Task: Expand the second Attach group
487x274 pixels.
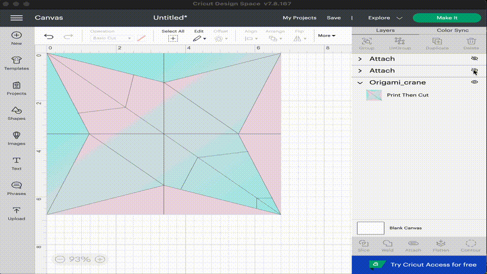Action: click(x=360, y=71)
